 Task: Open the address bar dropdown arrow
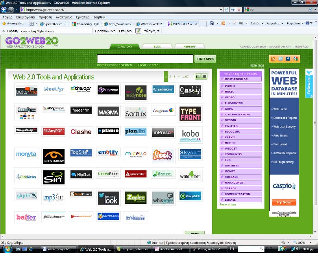tap(221, 9)
